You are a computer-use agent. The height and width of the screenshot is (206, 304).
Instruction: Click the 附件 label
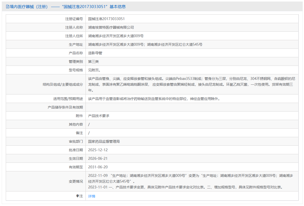click(x=79, y=116)
